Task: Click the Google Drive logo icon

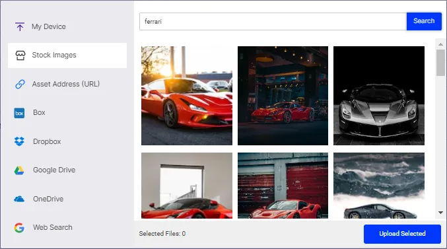Action: point(19,170)
